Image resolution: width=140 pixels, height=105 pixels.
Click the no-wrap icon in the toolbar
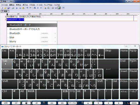(52, 8)
